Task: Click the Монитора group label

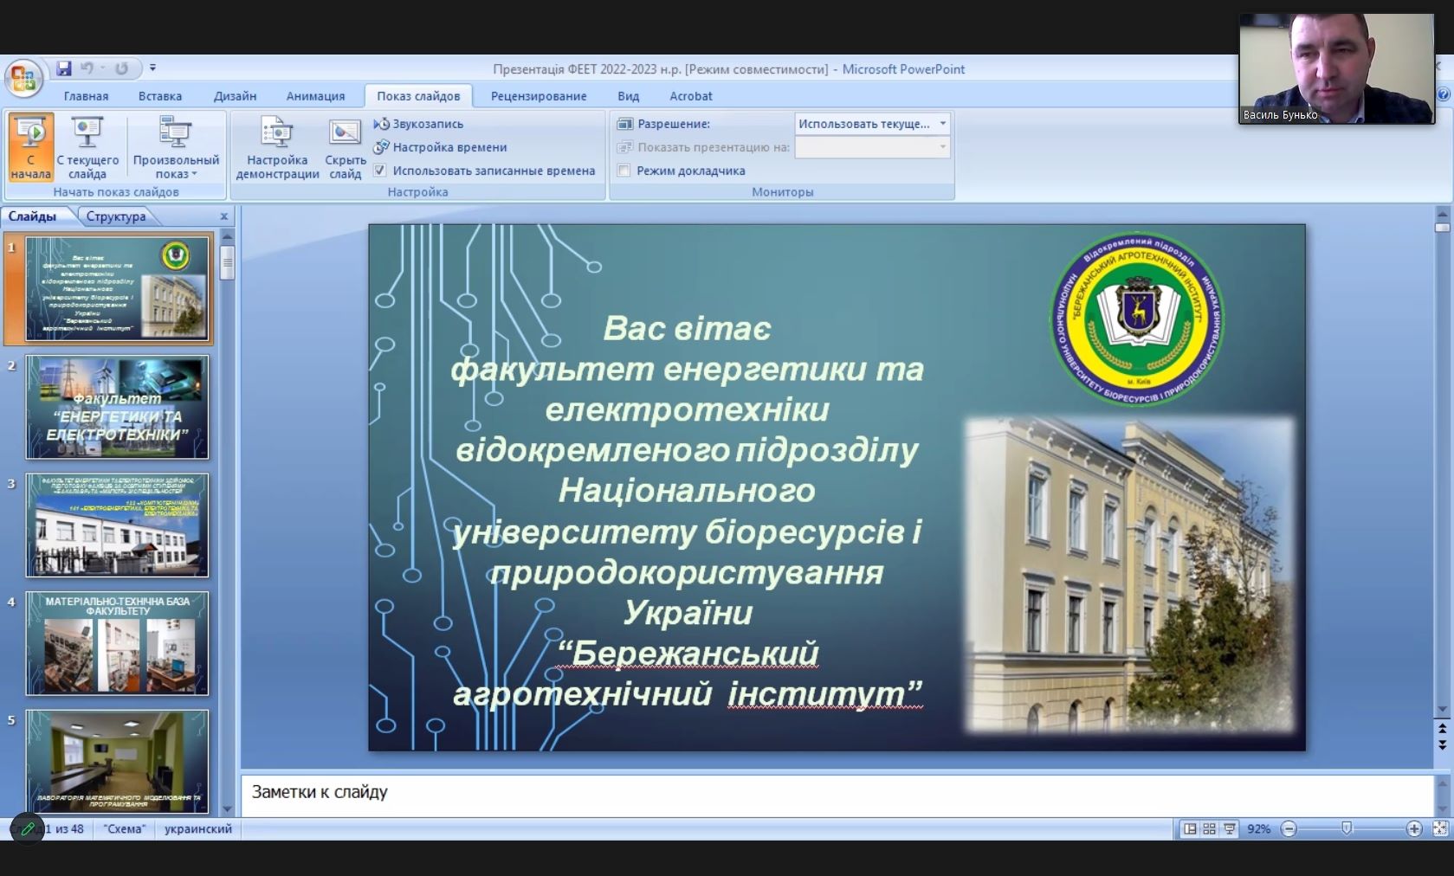Action: (782, 192)
